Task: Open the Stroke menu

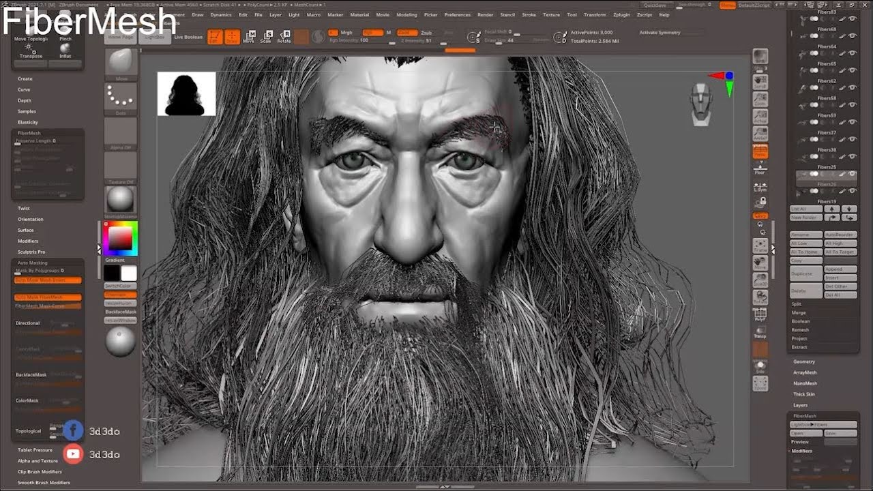Action: (x=529, y=14)
